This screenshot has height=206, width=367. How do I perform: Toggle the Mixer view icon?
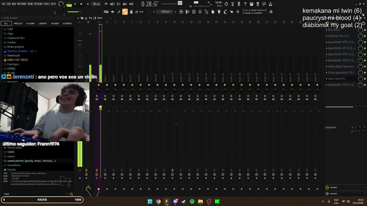(200, 12)
